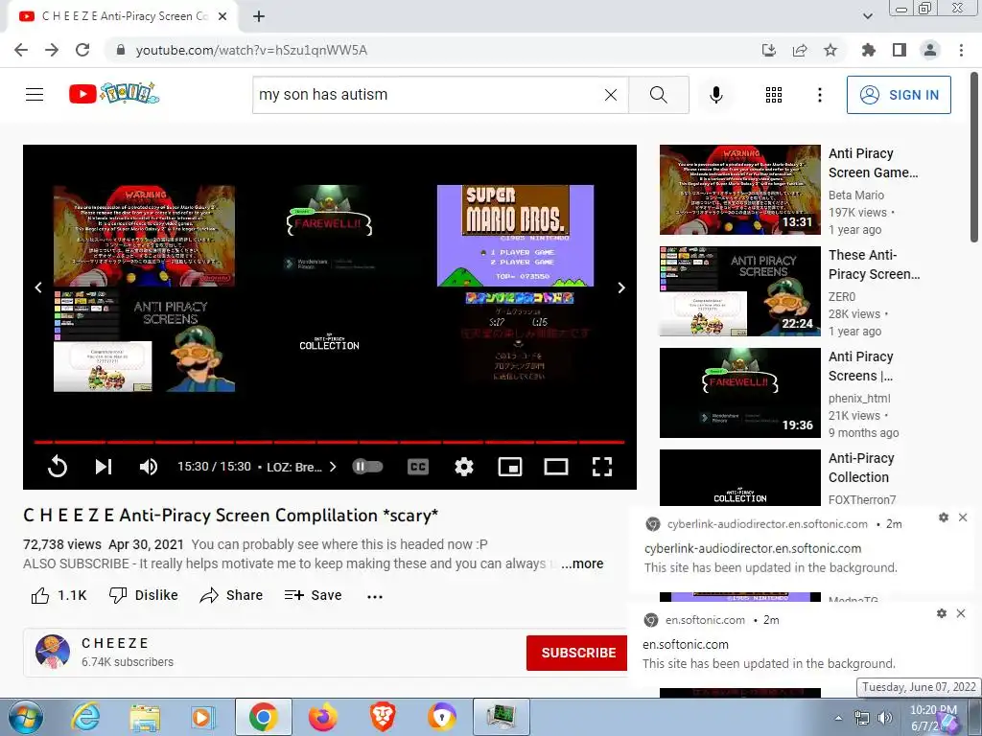982x736 pixels.
Task: Install the page via address bar icon
Action: point(769,50)
